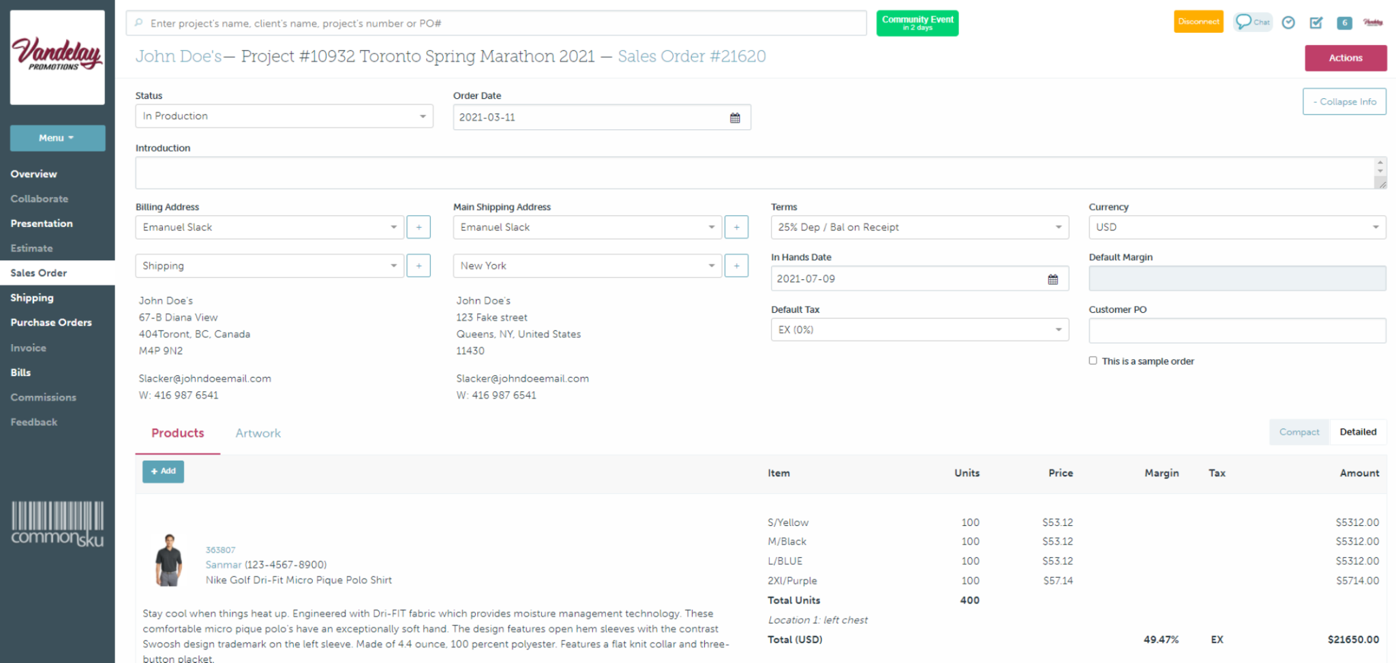Image resolution: width=1396 pixels, height=663 pixels.
Task: Switch to the Artwork tab
Action: coord(258,433)
